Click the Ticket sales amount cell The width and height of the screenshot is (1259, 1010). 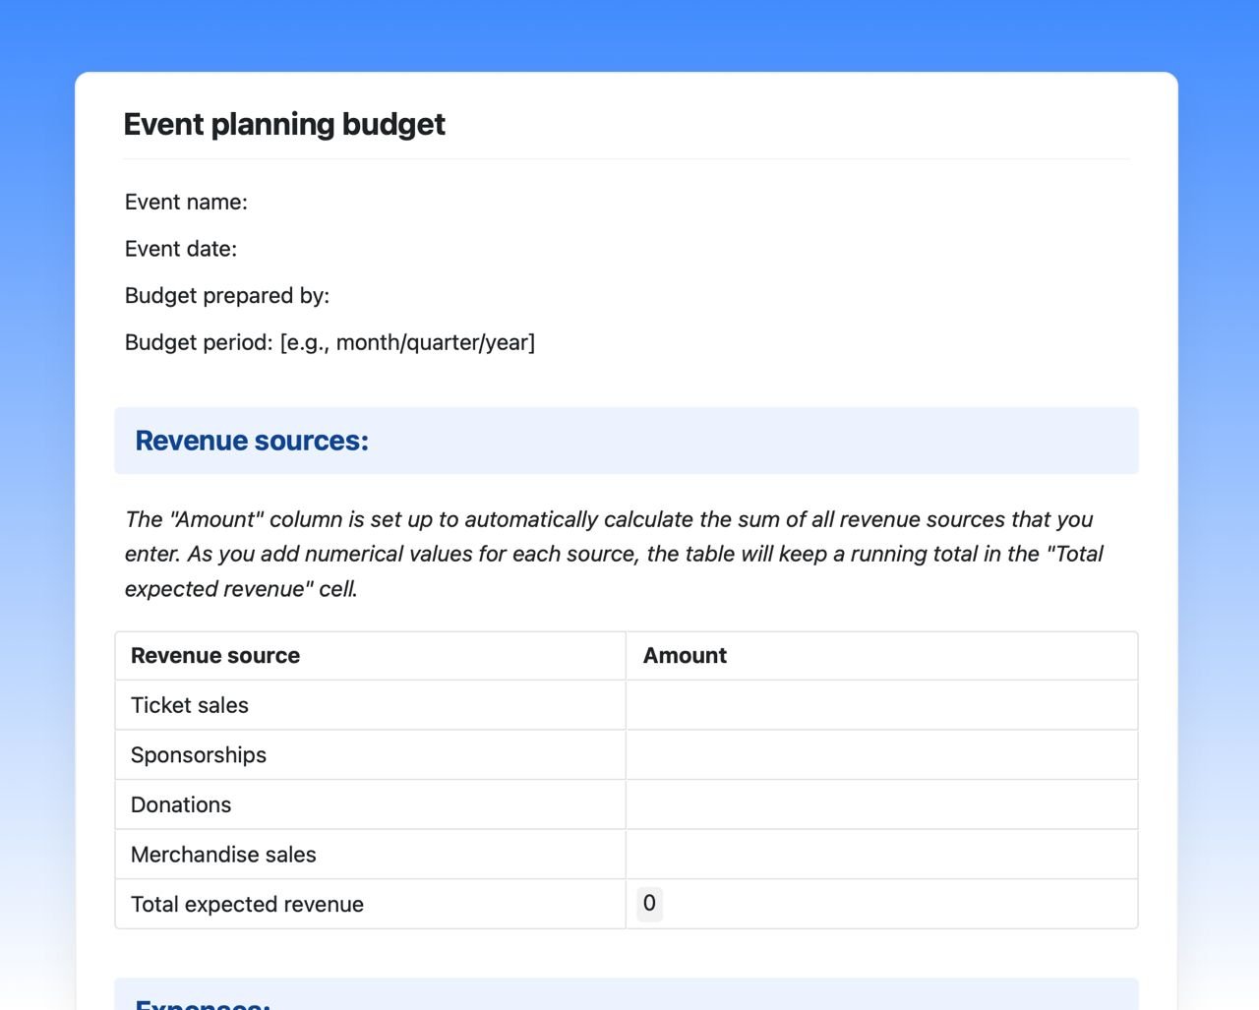(x=880, y=704)
